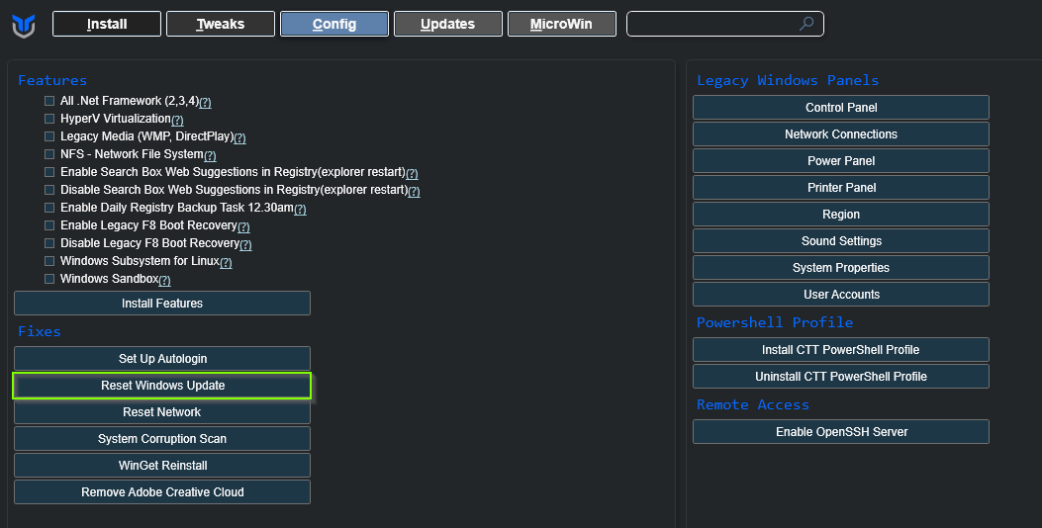Image resolution: width=1042 pixels, height=528 pixels.
Task: Check Enable Legacy F8 Boot Recovery
Action: point(49,225)
